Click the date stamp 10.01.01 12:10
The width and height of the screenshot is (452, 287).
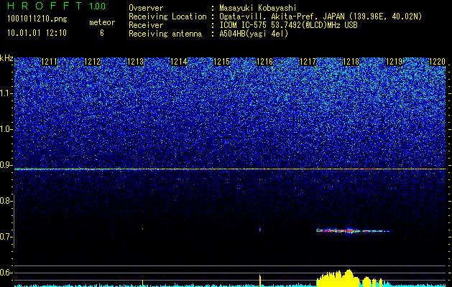(x=37, y=33)
